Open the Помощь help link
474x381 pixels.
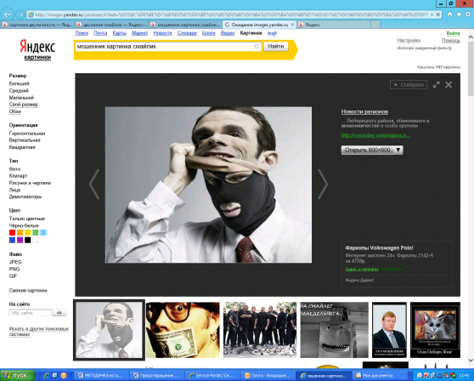click(451, 40)
